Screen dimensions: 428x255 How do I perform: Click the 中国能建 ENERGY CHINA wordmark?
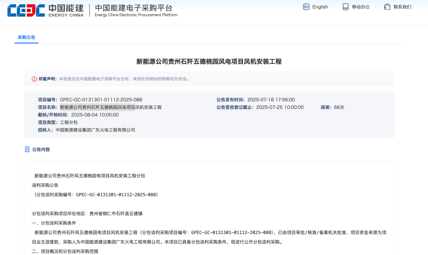66,11
